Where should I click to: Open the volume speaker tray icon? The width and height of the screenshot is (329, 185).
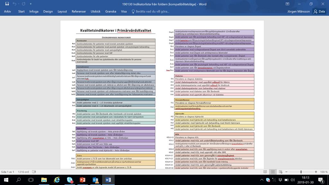(293, 180)
